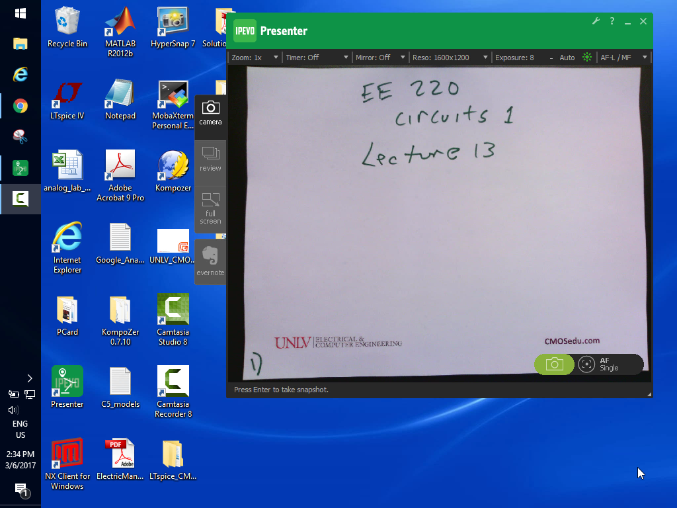Open Action Center notifications icon
This screenshot has width=677, height=508.
(21, 490)
